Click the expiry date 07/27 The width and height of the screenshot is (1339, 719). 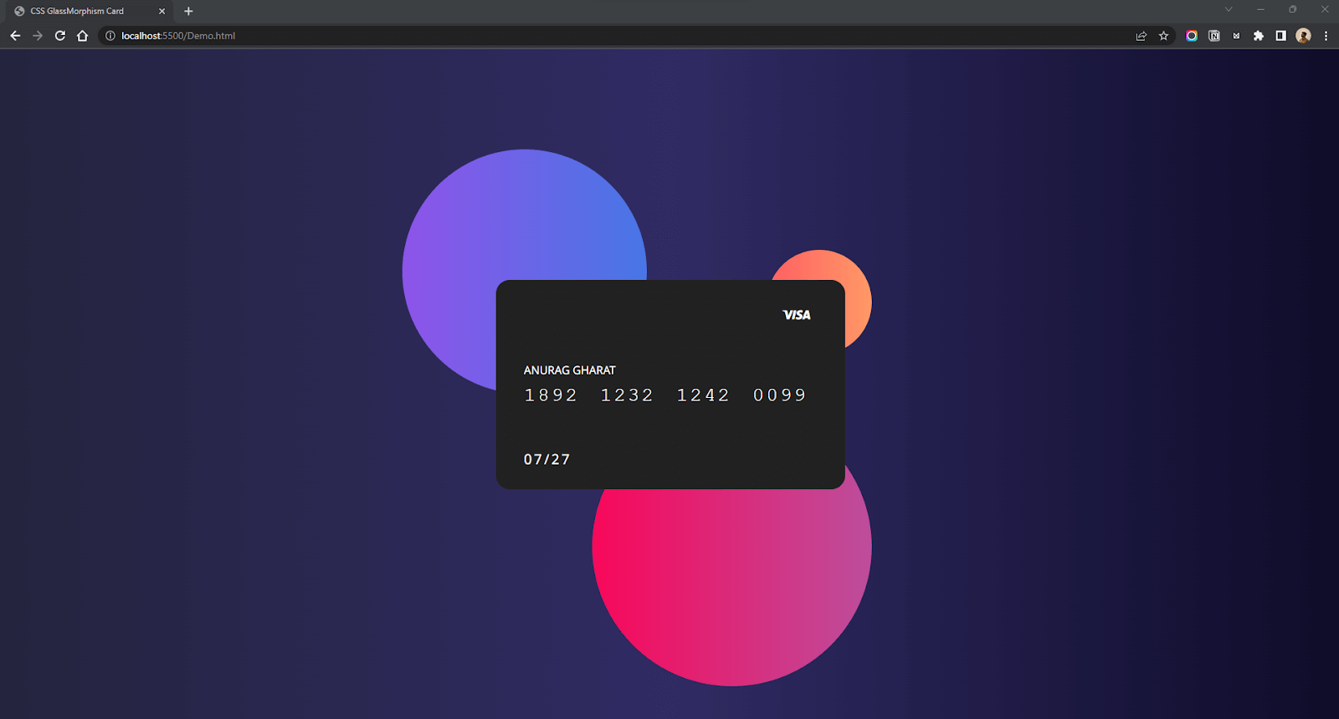point(546,460)
